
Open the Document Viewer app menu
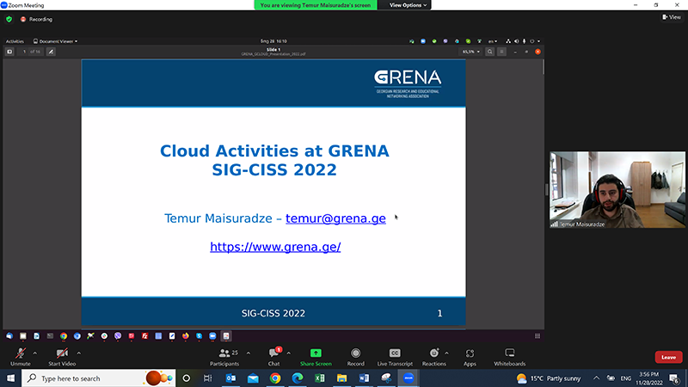point(55,41)
